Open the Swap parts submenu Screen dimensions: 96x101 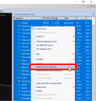pos(53,87)
